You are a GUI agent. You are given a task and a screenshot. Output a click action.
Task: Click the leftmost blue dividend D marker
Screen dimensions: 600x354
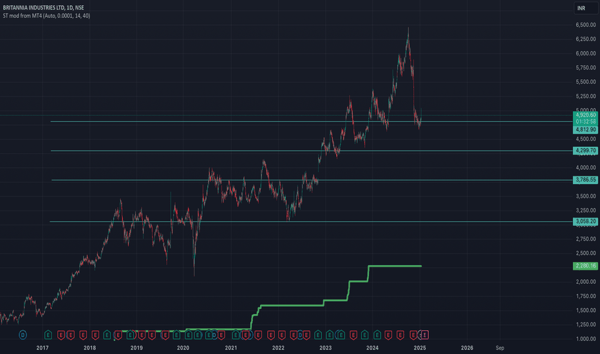click(x=23, y=335)
